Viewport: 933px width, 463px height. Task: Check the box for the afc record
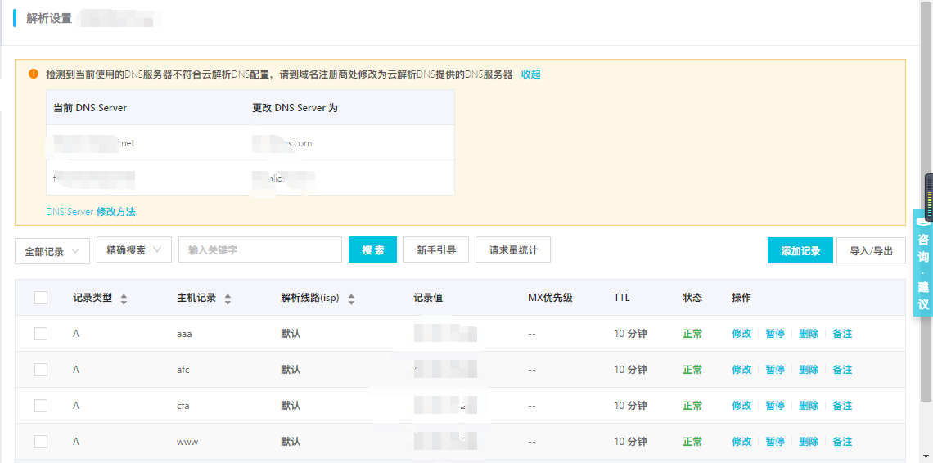click(x=41, y=370)
